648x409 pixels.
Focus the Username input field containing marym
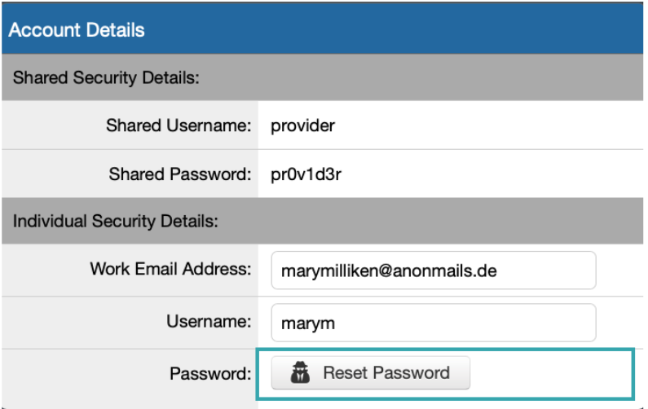(434, 323)
